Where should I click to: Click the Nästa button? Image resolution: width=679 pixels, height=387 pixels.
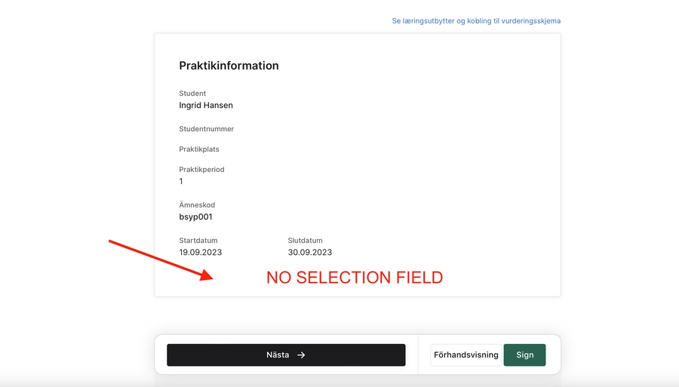[x=286, y=355]
